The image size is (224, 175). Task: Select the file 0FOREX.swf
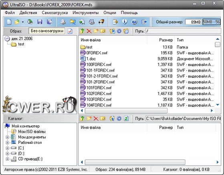click(x=97, y=53)
